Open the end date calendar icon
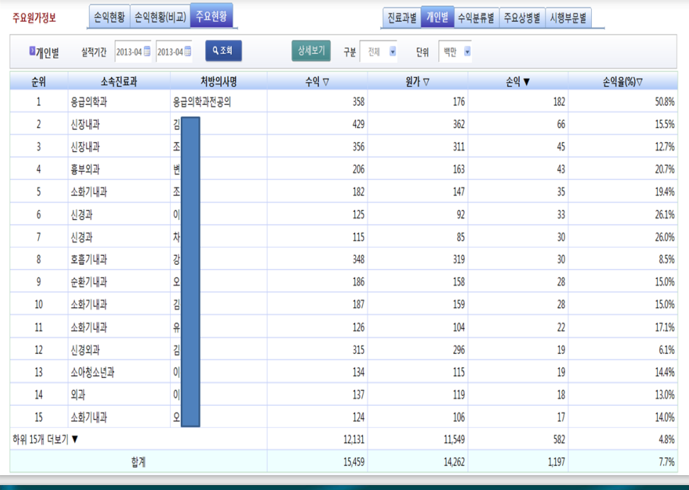This screenshot has height=490, width=689. click(x=188, y=52)
